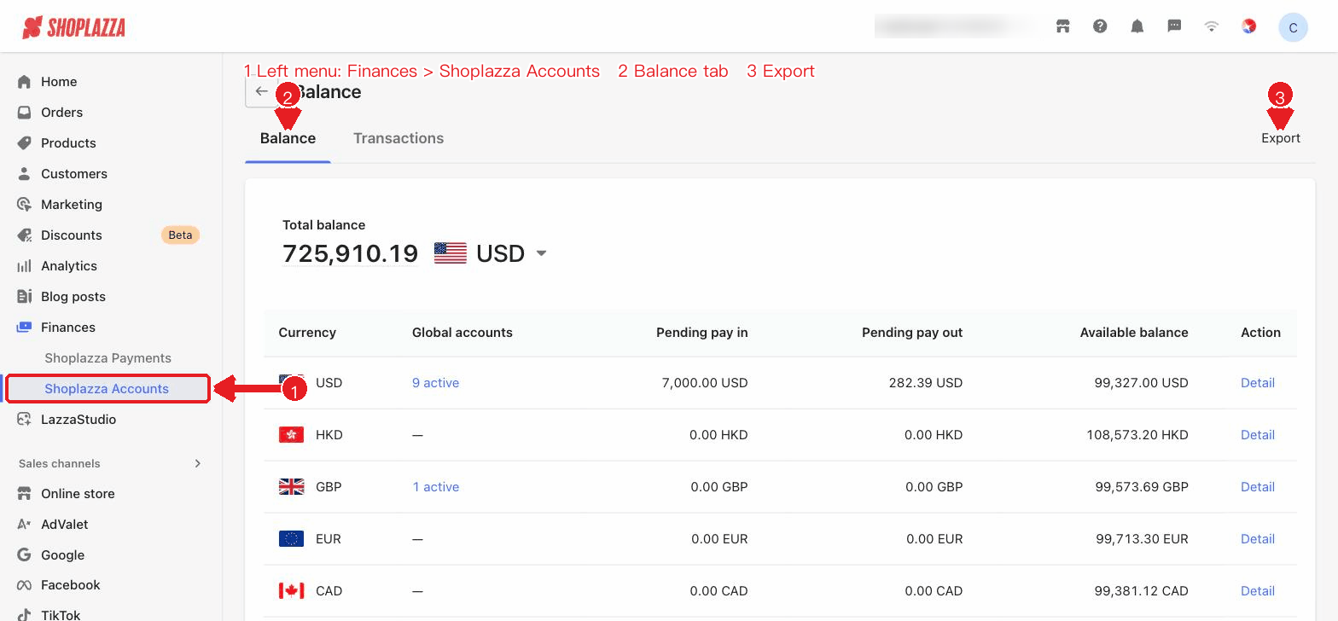1338x621 pixels.
Task: Click the red and blue globe icon
Action: point(1248,26)
